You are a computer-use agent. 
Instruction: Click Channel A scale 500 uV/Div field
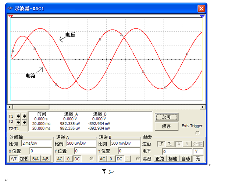click(x=80, y=143)
